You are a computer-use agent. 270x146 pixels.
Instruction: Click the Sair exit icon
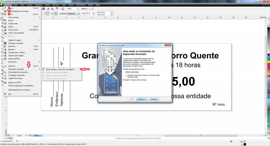(x=5, y=94)
